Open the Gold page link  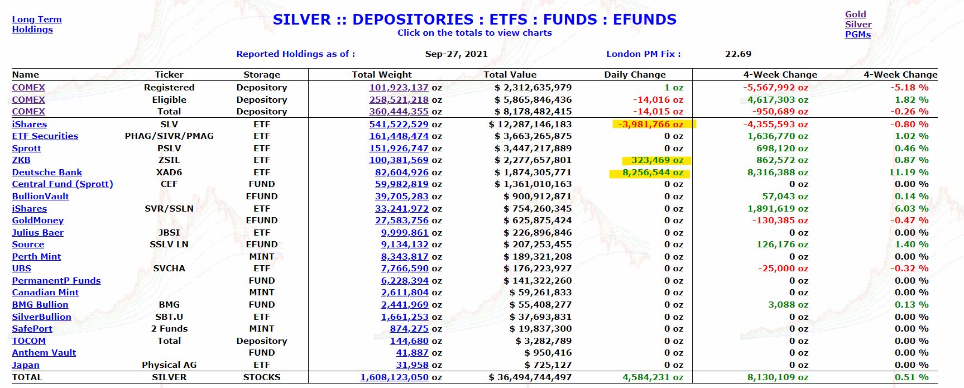(x=855, y=15)
